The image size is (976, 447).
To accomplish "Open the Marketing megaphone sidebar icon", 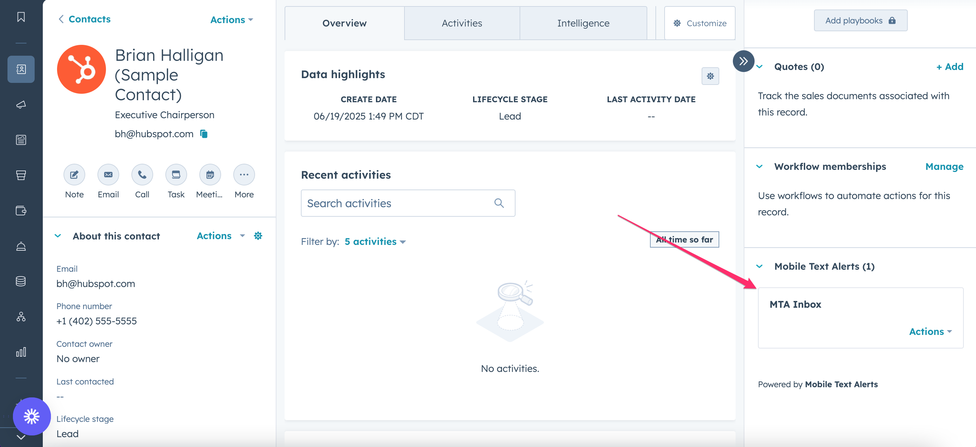I will click(21, 105).
